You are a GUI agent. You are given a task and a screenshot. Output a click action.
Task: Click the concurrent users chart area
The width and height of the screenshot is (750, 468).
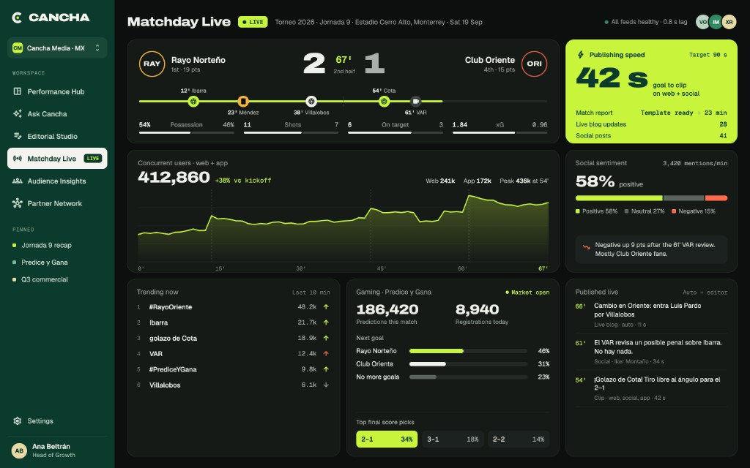point(344,227)
